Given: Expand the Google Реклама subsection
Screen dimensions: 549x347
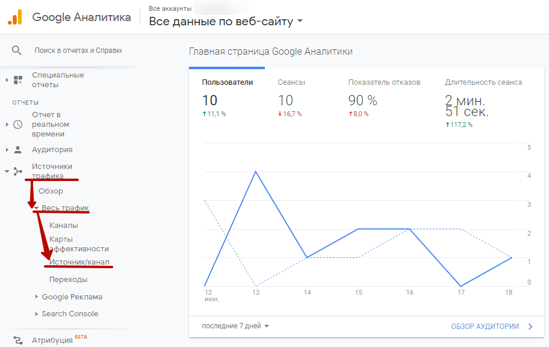Looking at the screenshot, I should 36,296.
